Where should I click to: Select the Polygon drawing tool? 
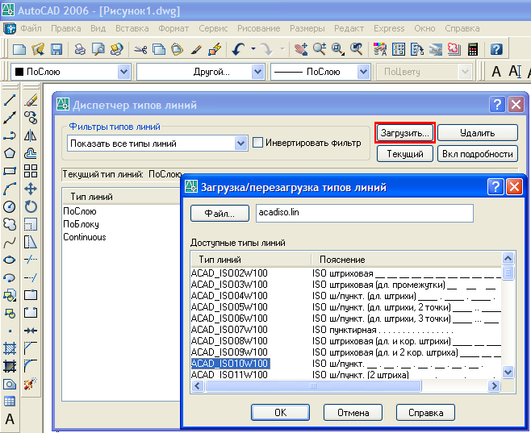coord(10,153)
